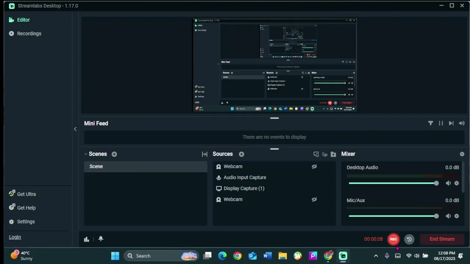470x264 pixels.
Task: Open Outlook from the taskbar
Action: tap(253, 256)
